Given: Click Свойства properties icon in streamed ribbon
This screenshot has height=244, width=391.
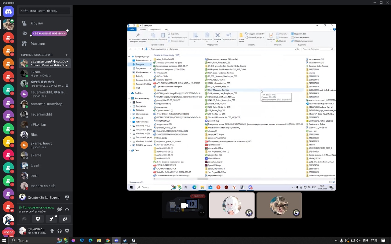Looking at the screenshot, I should tap(271, 37).
